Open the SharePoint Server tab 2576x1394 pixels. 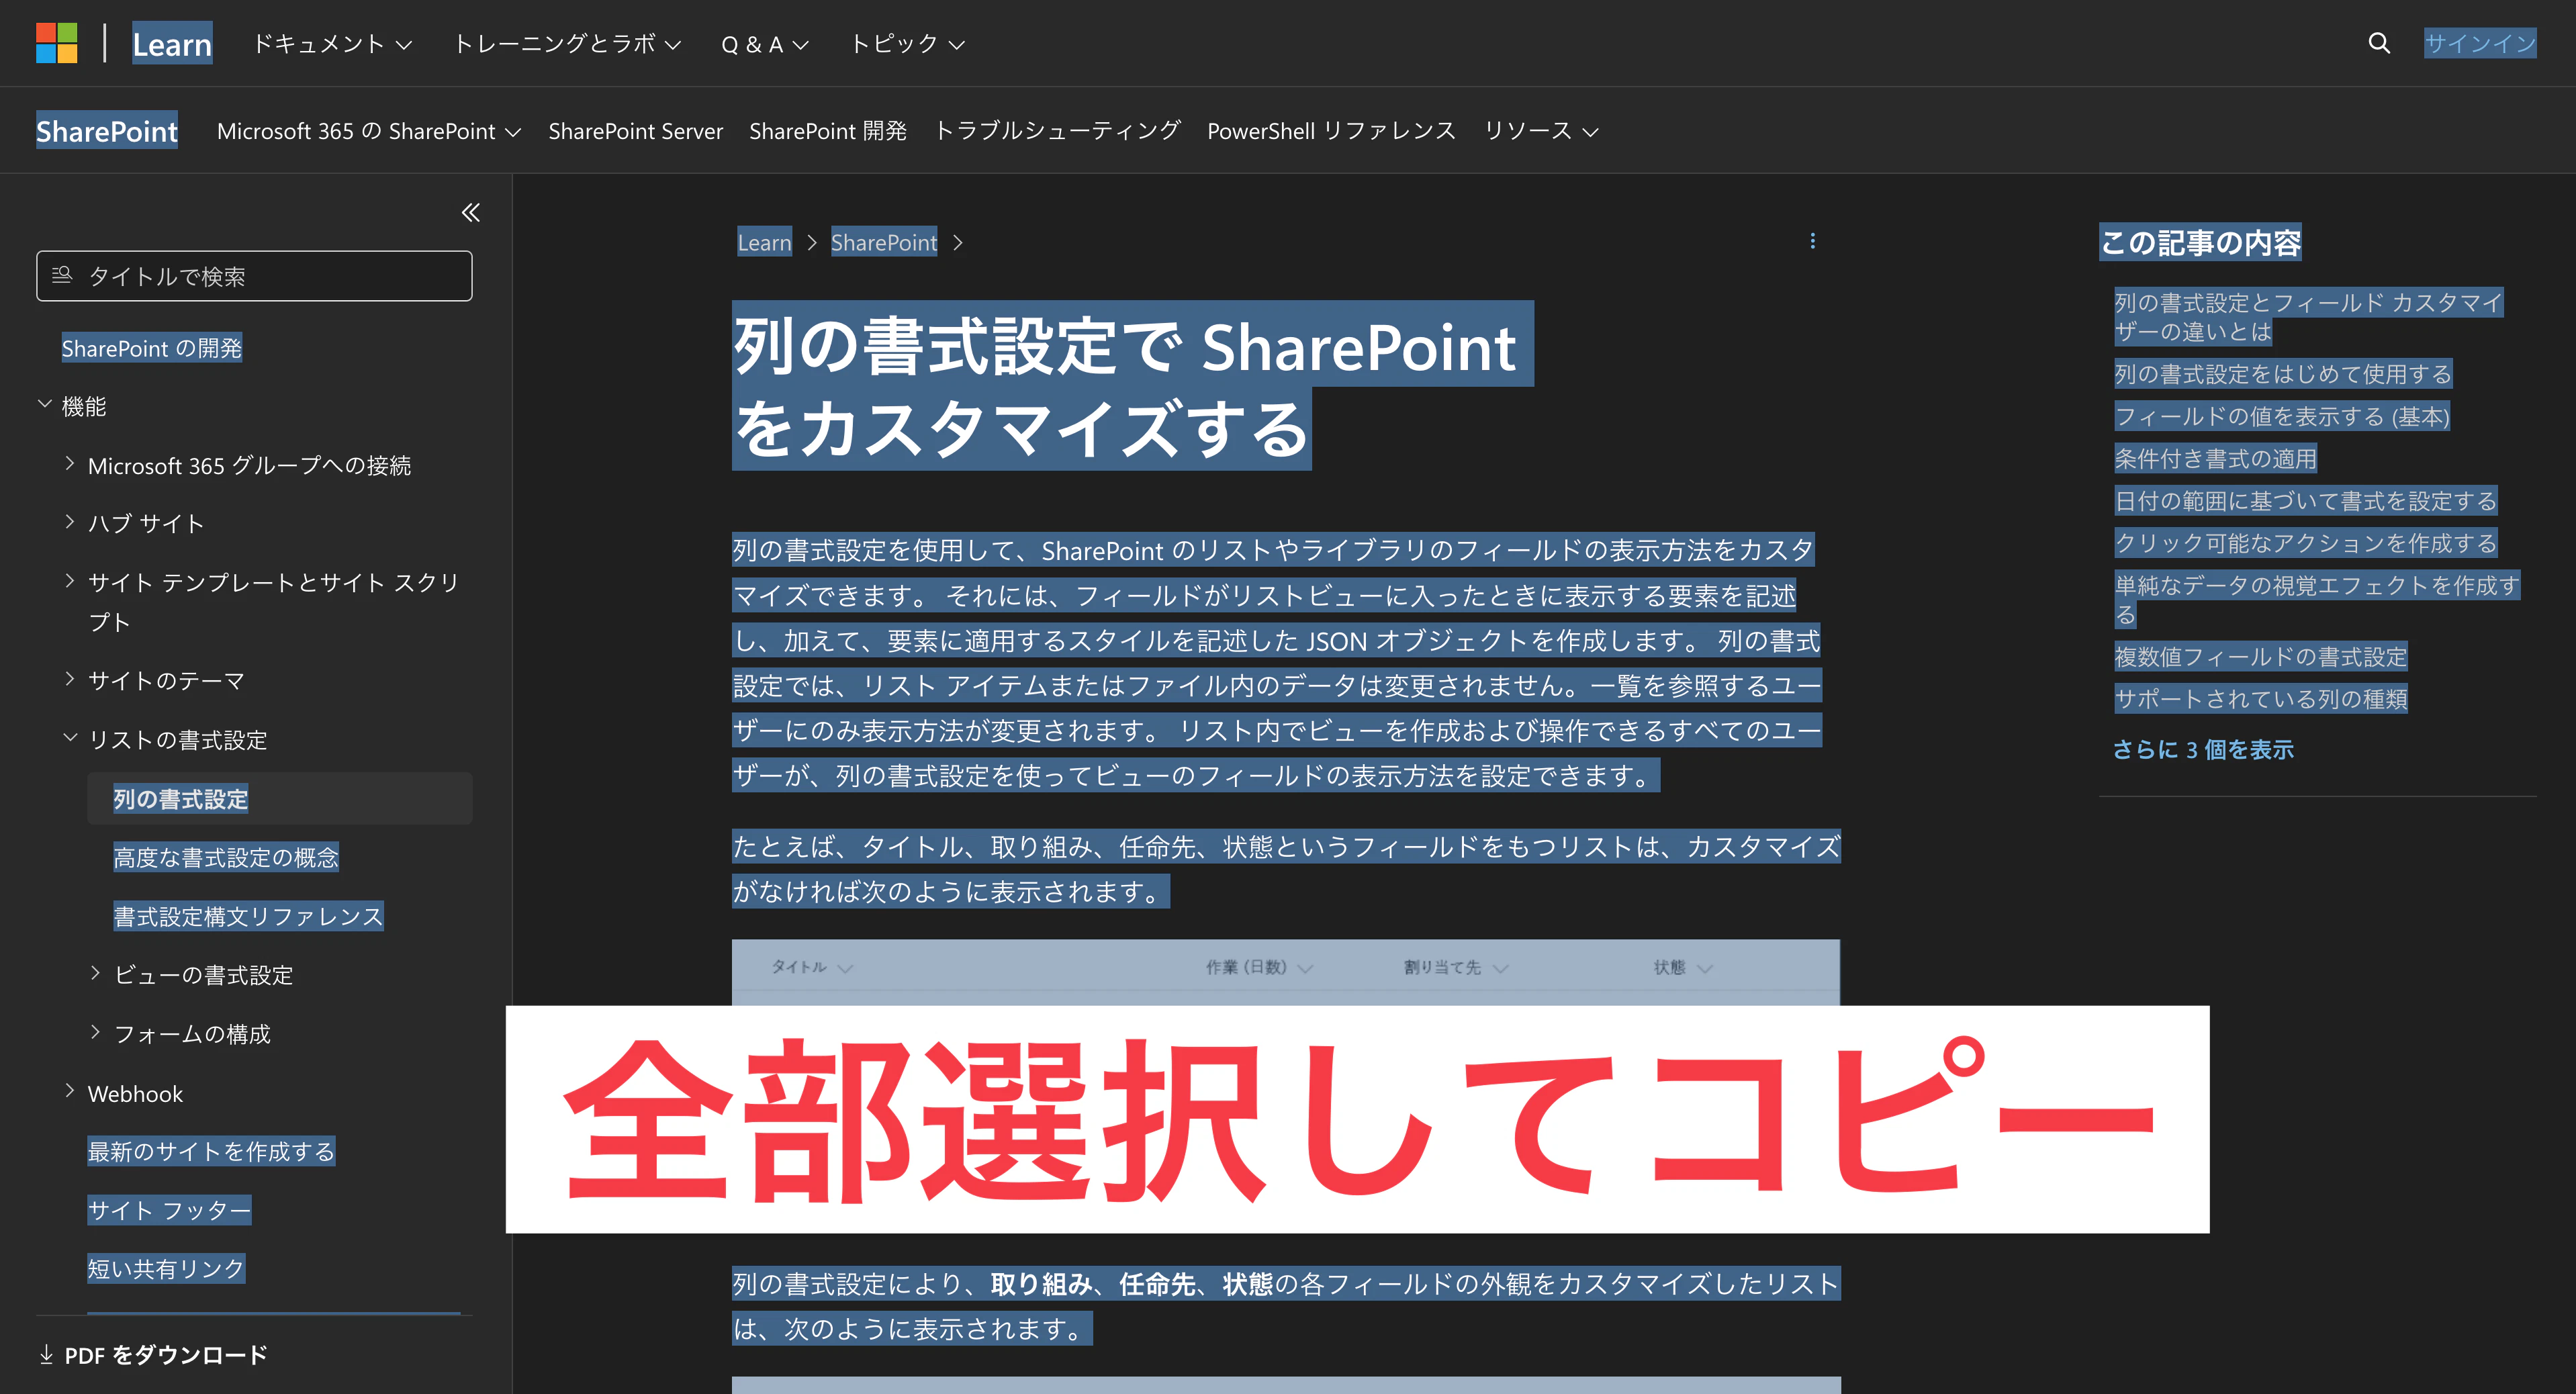click(635, 131)
